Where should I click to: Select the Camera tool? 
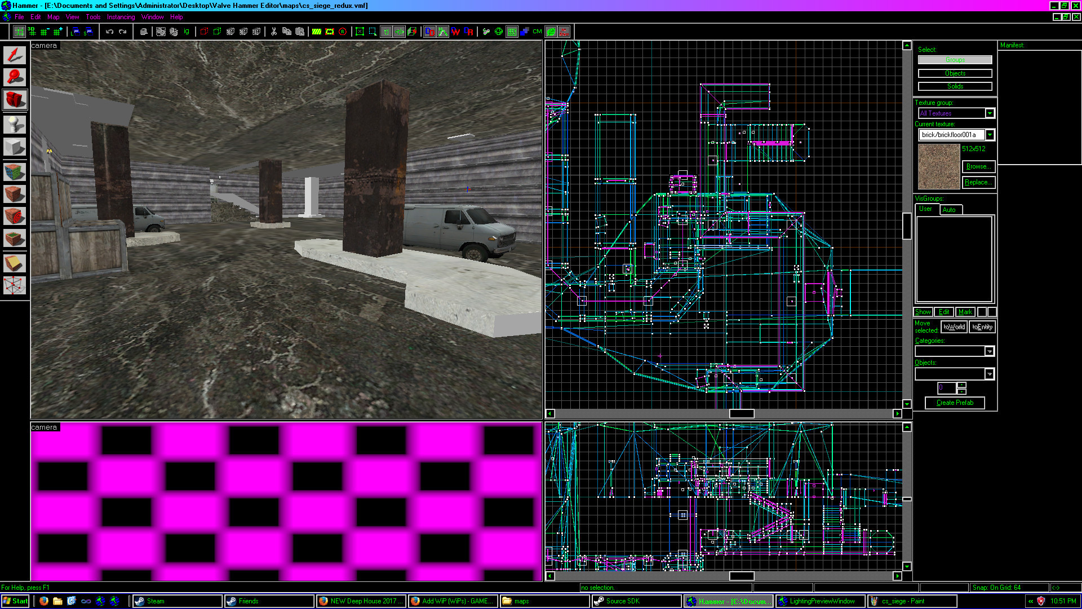15,100
